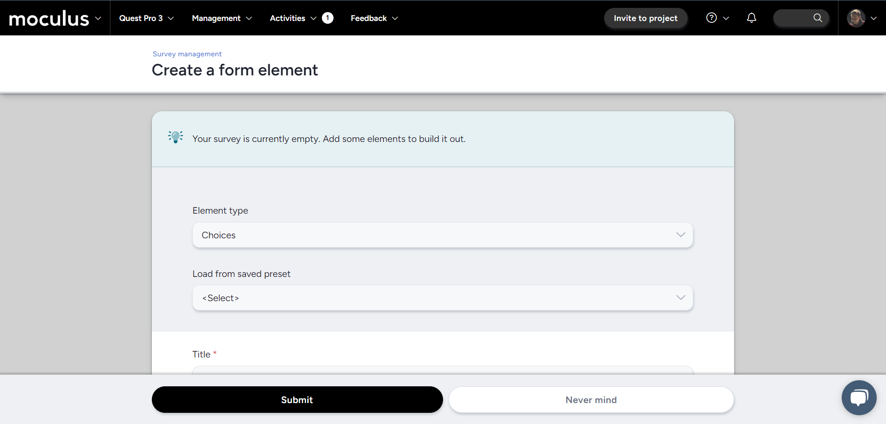Expand the chevron next to the moculus logo
The image size is (886, 424).
tap(98, 18)
